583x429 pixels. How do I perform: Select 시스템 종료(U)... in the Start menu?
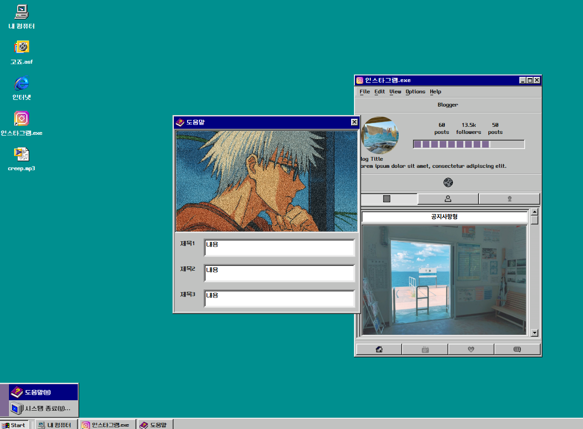point(43,408)
